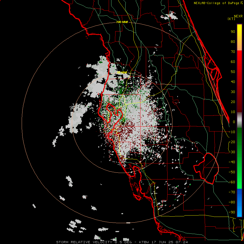
Task: Click the 30 value on the velocity scale
Action: pyautogui.click(x=233, y=92)
